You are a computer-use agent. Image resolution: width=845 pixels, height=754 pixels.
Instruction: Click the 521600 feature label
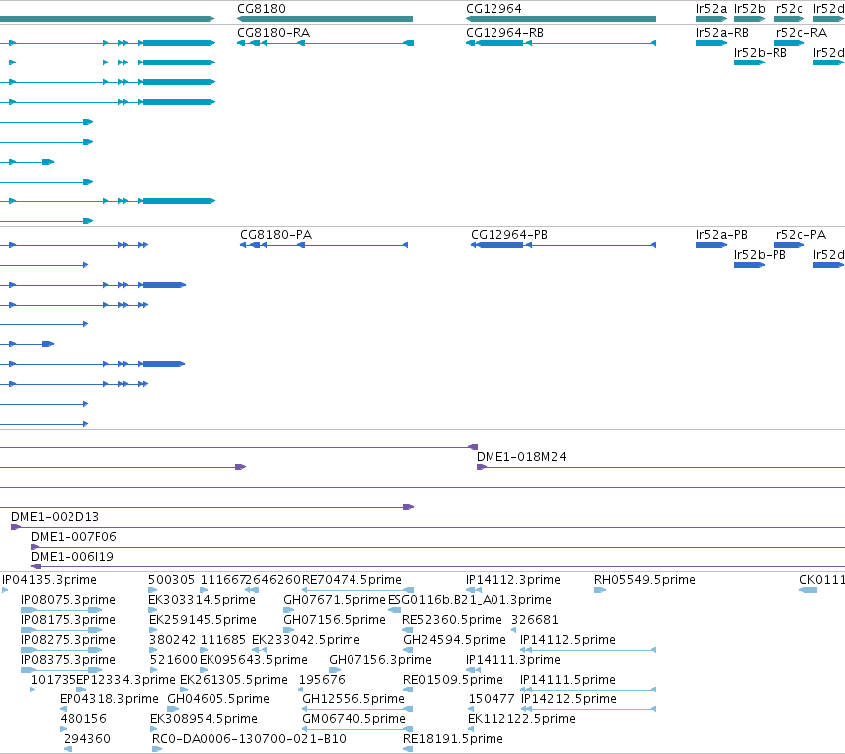pyautogui.click(x=174, y=660)
